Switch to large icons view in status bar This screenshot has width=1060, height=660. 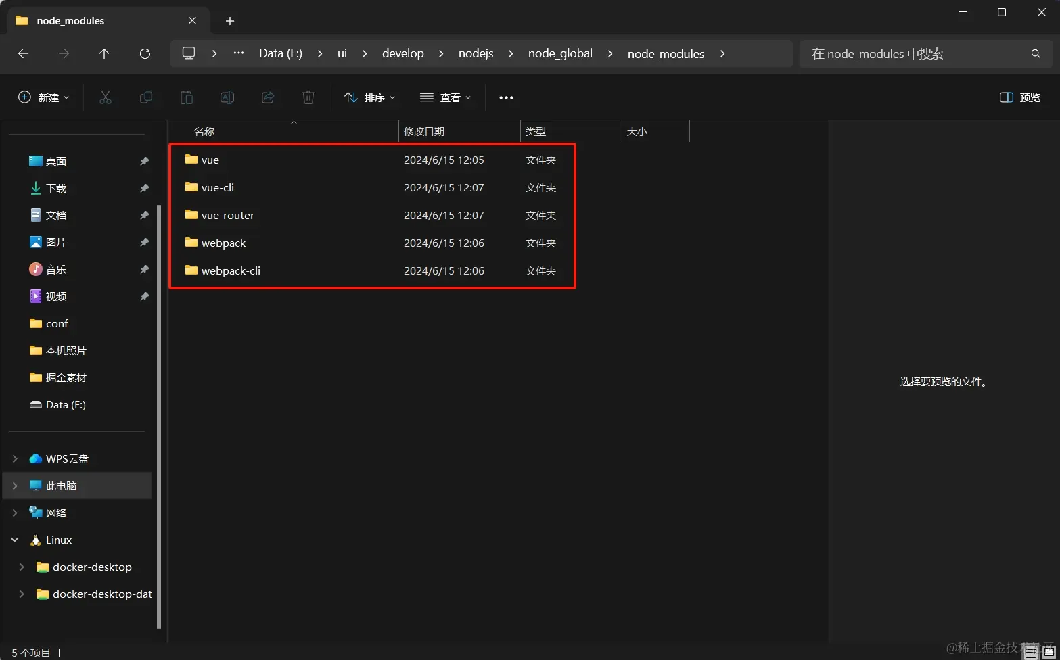point(1049,653)
